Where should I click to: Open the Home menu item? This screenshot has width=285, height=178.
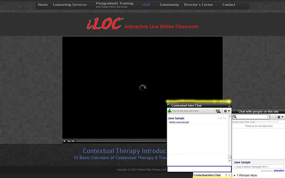43,5
